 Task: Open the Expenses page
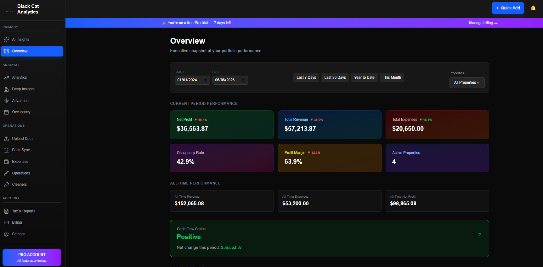click(x=32, y=162)
